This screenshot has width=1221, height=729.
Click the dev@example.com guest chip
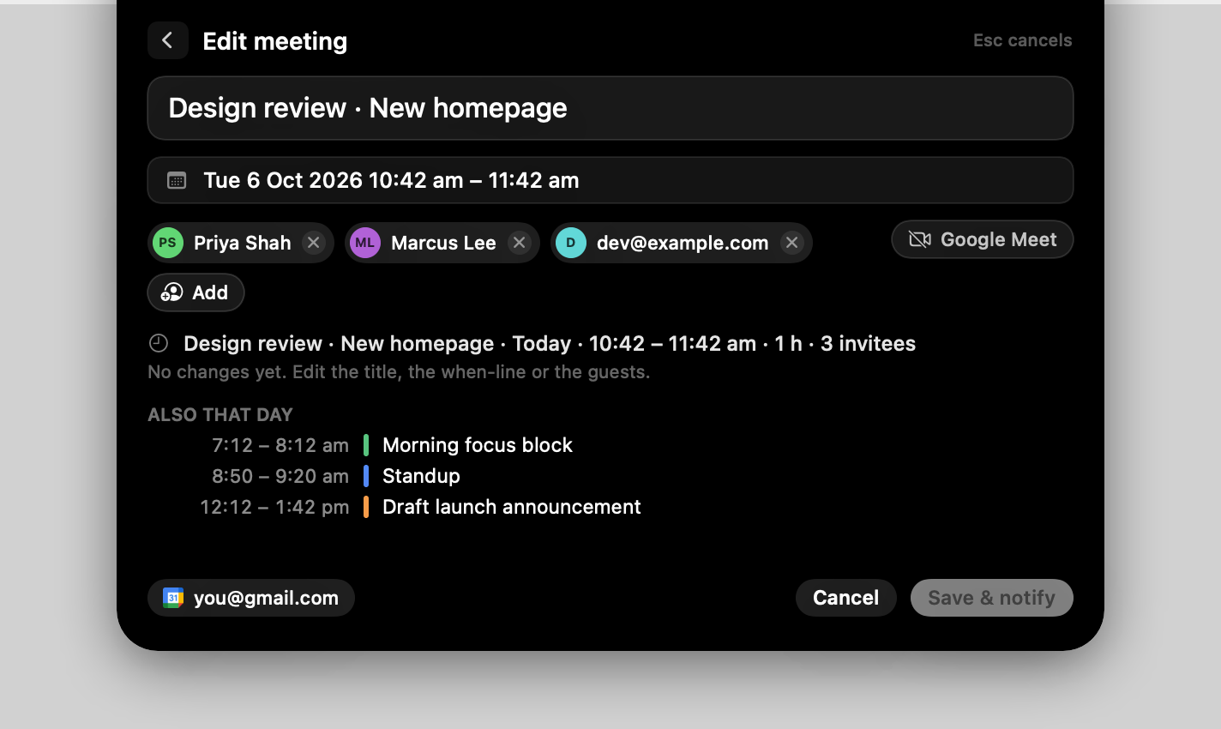click(682, 243)
